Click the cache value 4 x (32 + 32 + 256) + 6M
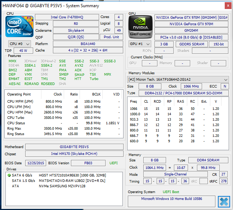The height and width of the screenshot is (210, 233). [88, 50]
